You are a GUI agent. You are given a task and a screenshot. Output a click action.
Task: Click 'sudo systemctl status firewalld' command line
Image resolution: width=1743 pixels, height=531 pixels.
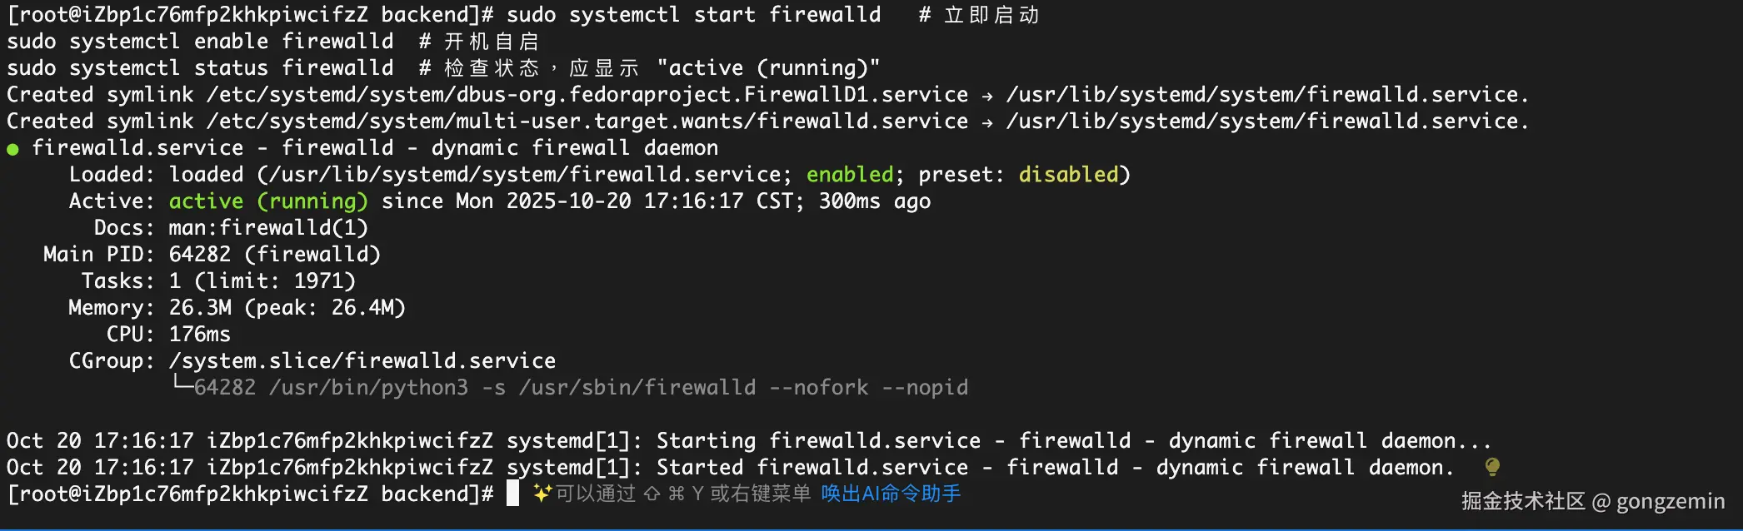(200, 68)
